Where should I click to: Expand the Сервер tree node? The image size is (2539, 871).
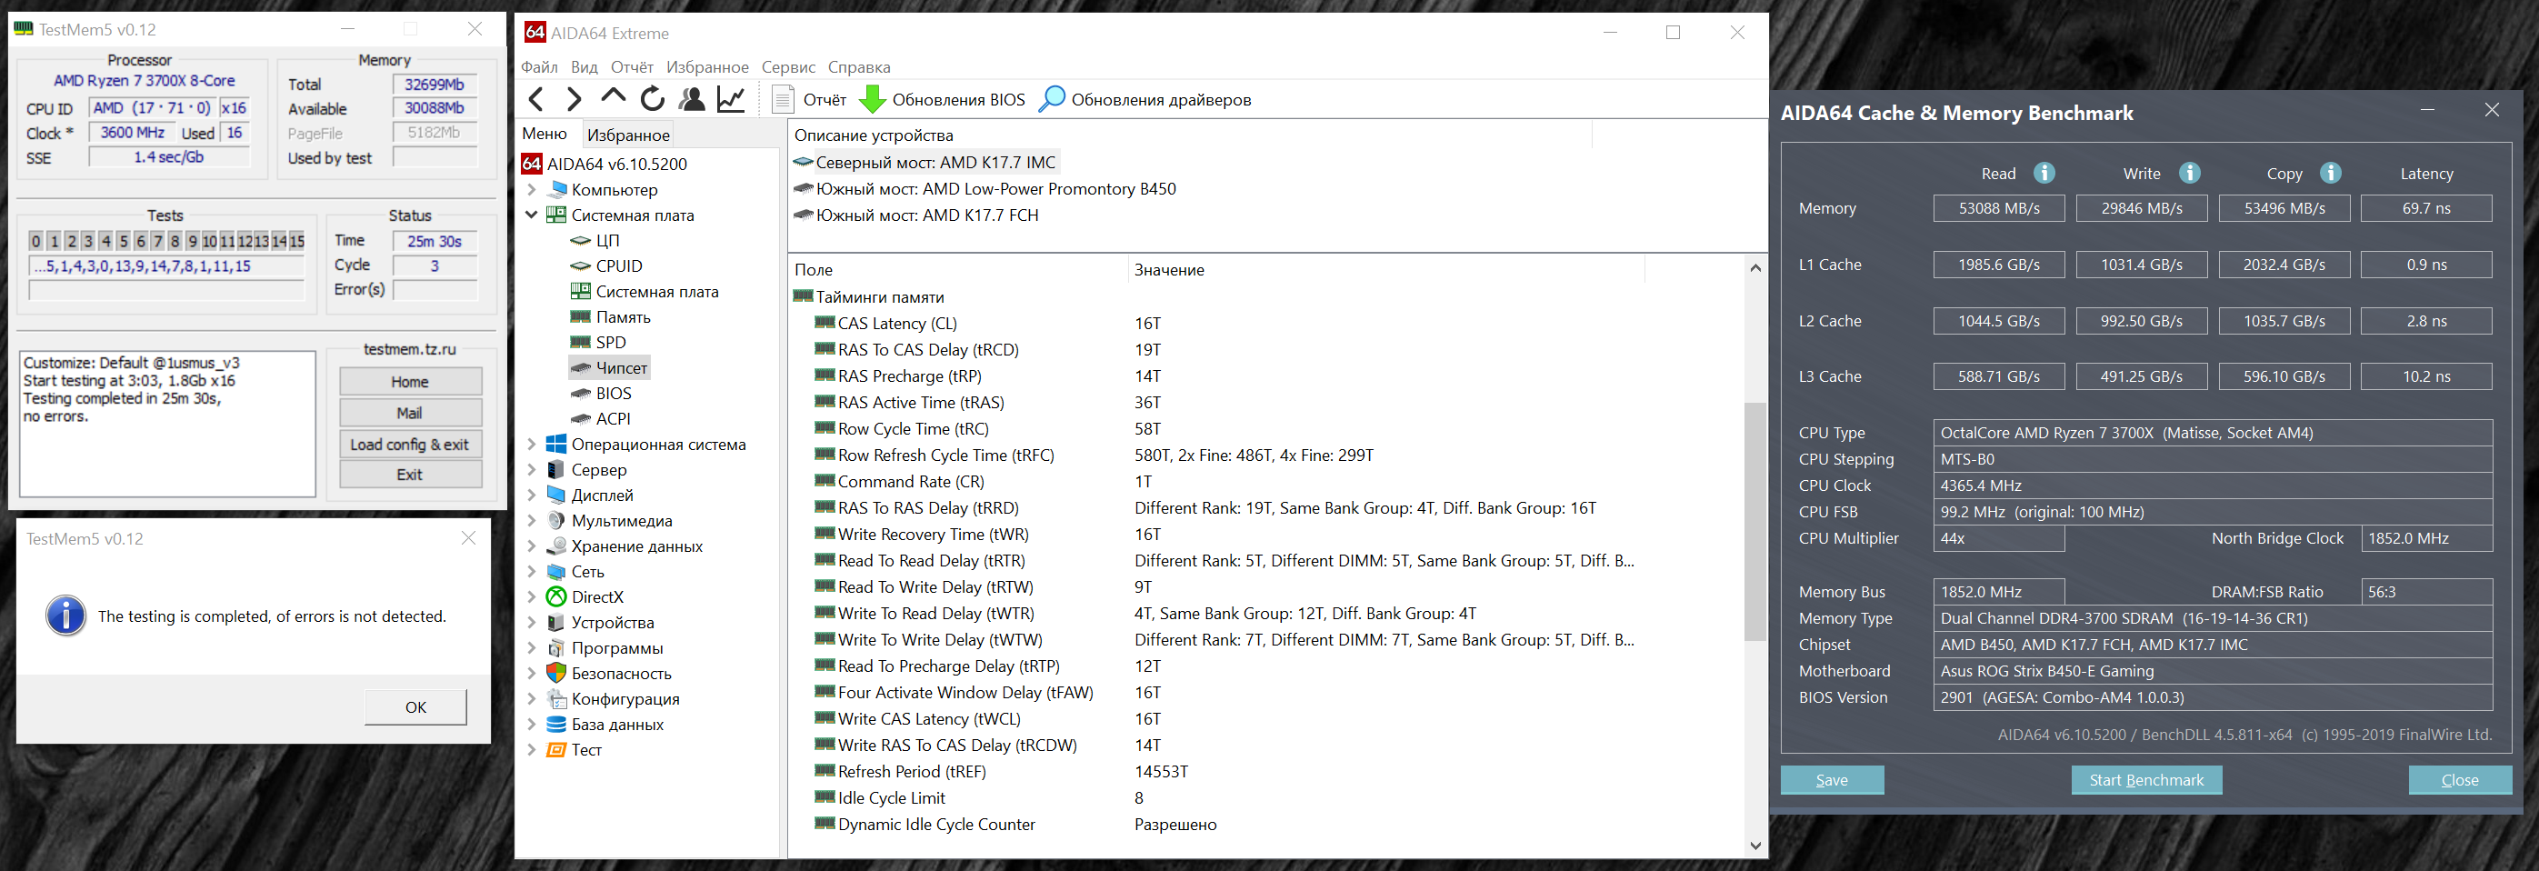pos(531,470)
